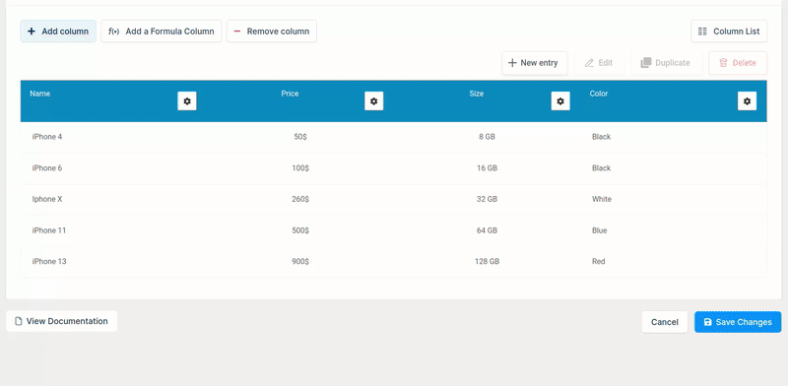Open Name column settings gear
The height and width of the screenshot is (386, 788).
(x=187, y=101)
